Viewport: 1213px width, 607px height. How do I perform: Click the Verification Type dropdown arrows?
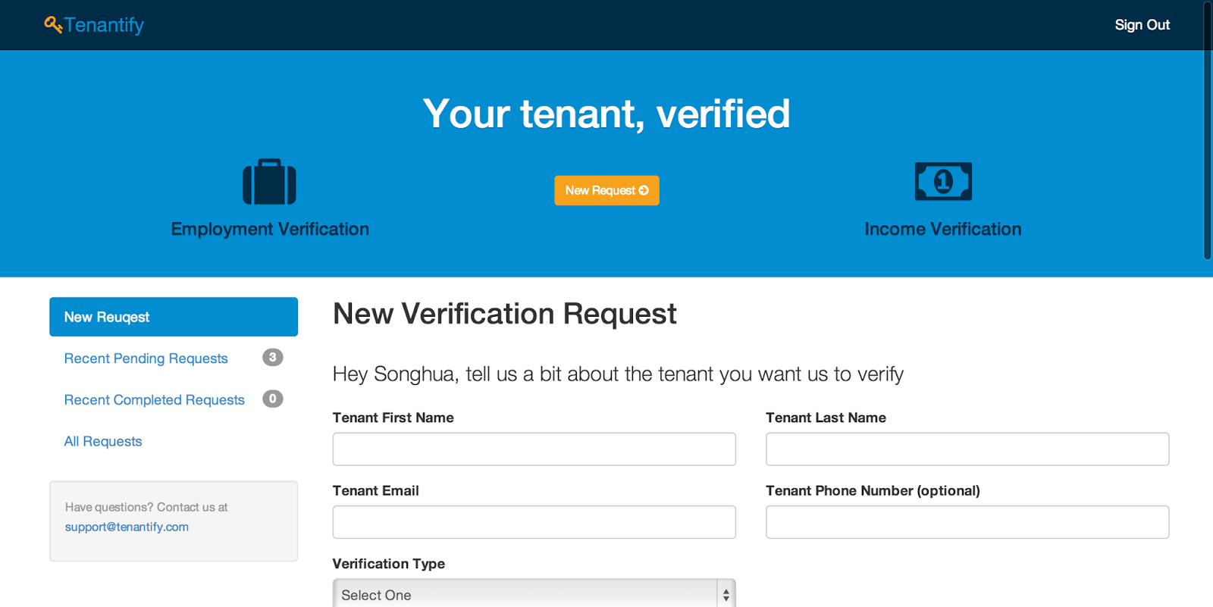tap(726, 595)
